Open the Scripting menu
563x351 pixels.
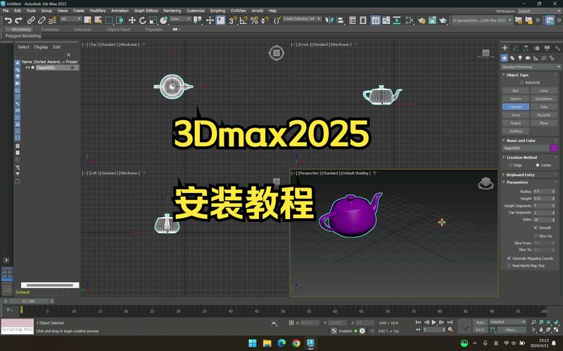click(217, 11)
